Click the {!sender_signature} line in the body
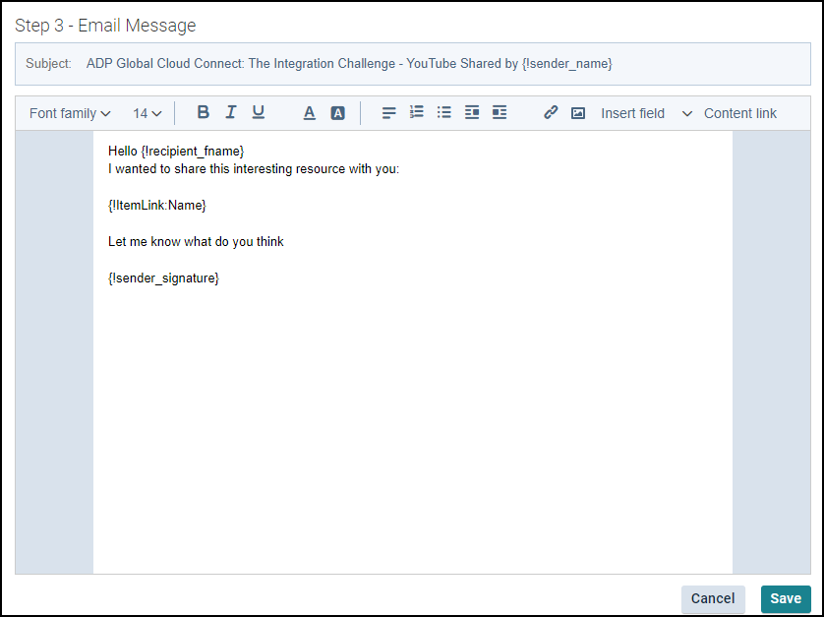This screenshot has height=617, width=824. coord(163,278)
